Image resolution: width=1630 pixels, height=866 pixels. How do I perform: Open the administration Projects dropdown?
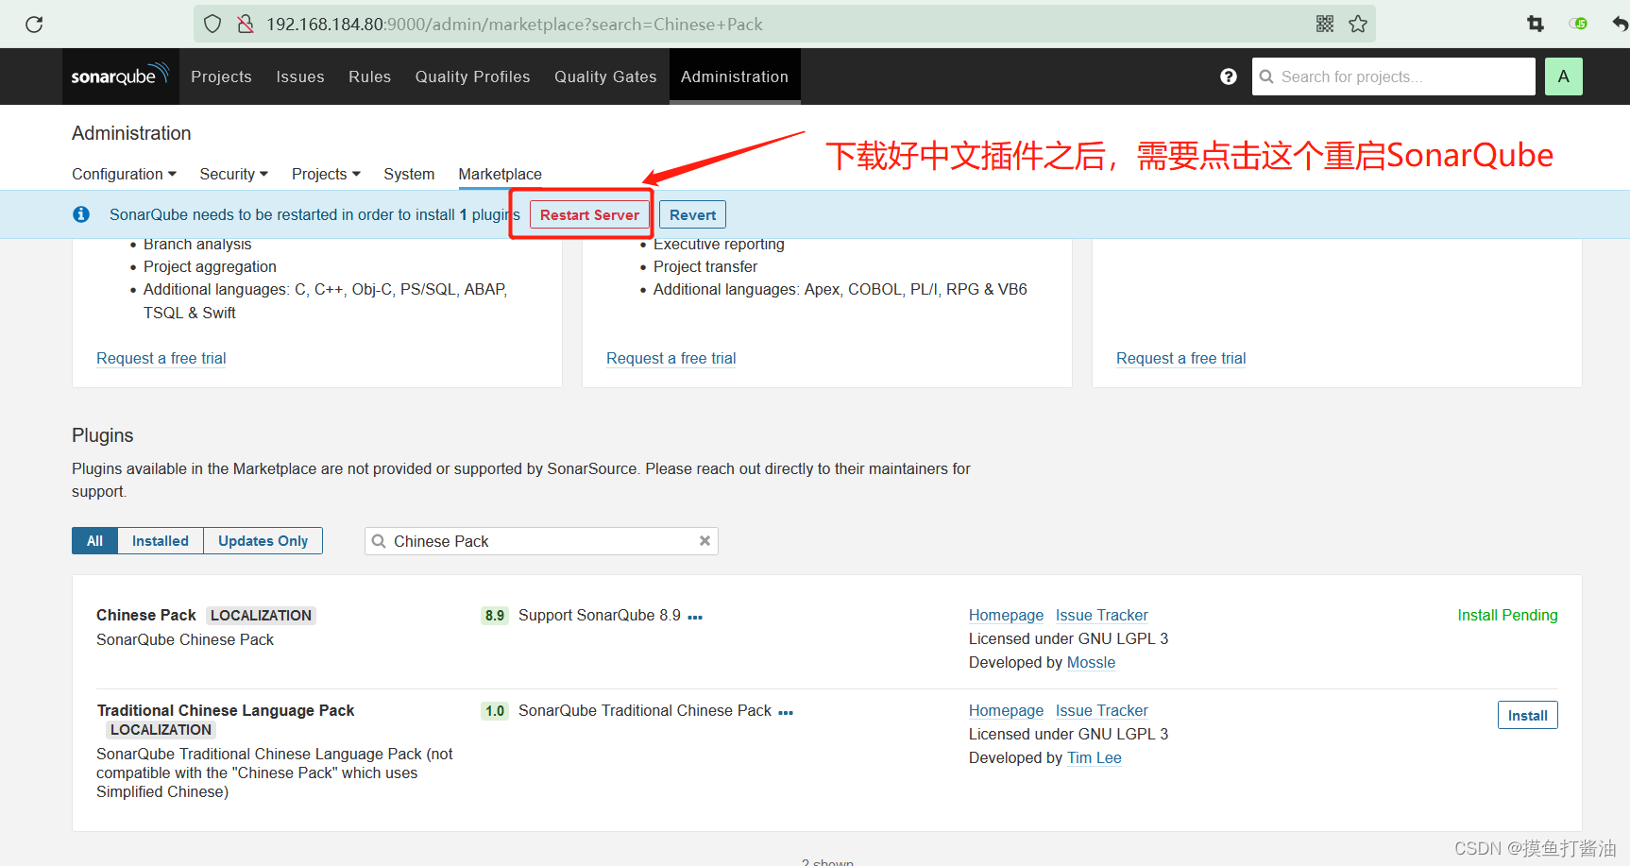tap(326, 174)
